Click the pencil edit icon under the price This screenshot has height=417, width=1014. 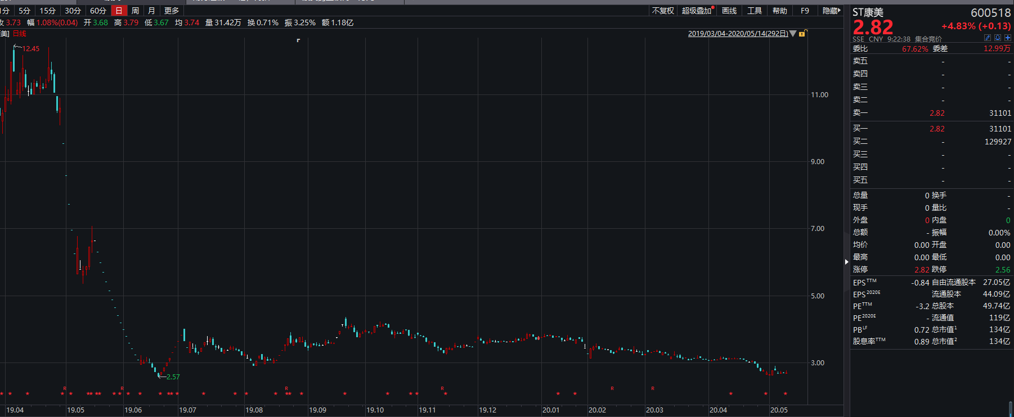tap(988, 38)
